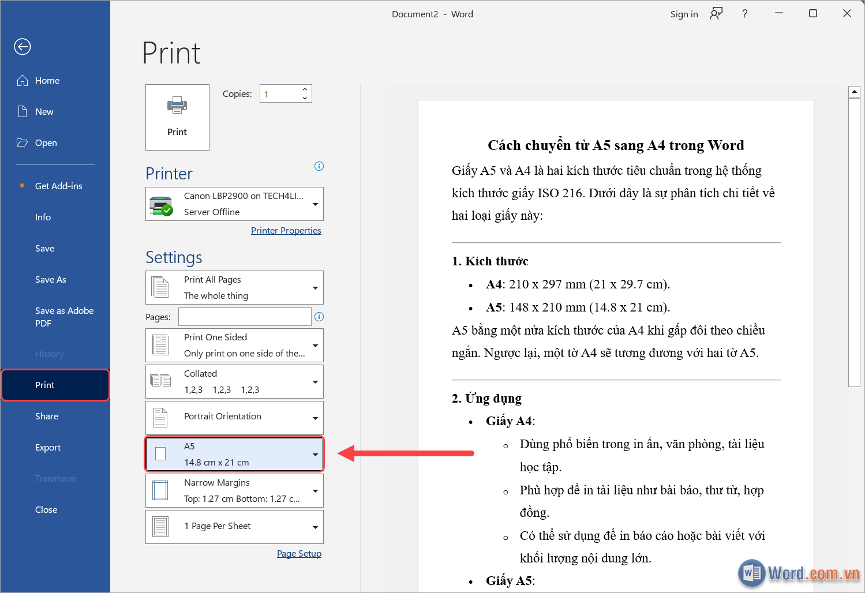Decrease copies with the down spinner arrow
The image size is (865, 593).
click(305, 98)
